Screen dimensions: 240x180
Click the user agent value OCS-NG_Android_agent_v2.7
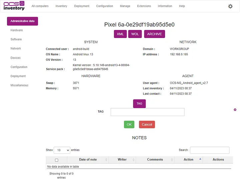click(189, 83)
